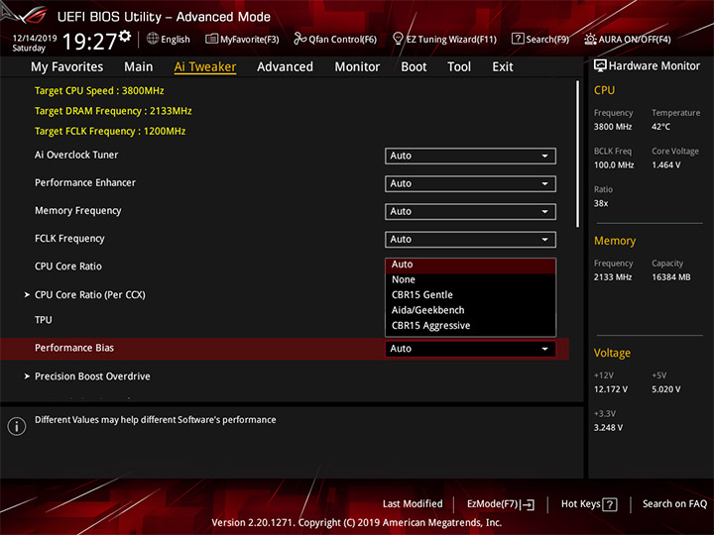Click the clock settings gear icon

click(x=125, y=36)
